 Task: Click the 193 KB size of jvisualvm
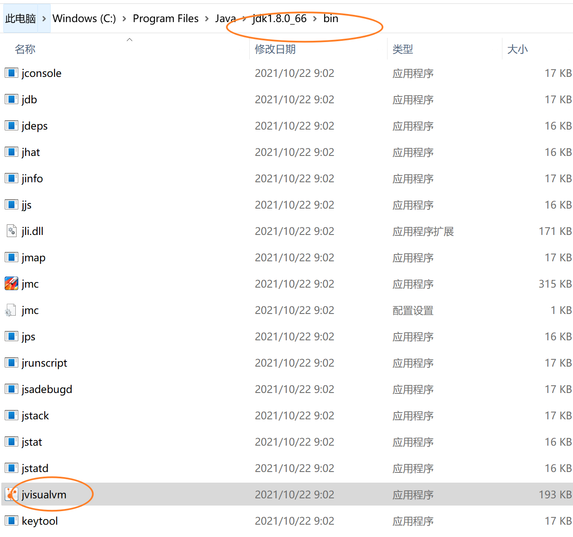(555, 495)
